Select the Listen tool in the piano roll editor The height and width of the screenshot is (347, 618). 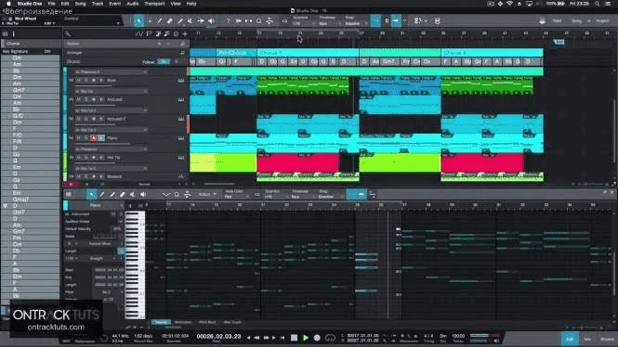[x=143, y=194]
